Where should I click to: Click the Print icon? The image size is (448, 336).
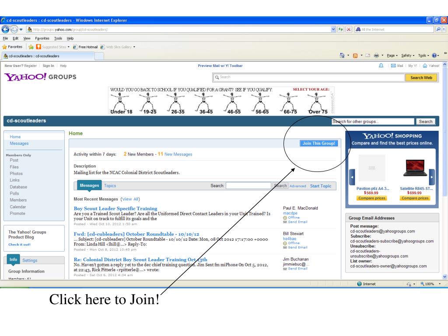pyautogui.click(x=377, y=56)
